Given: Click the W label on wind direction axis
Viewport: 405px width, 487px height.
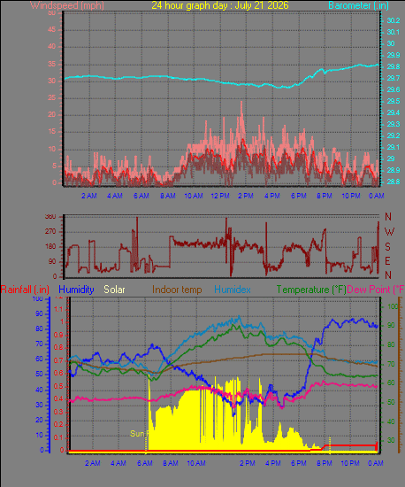Looking at the screenshot, I should pyautogui.click(x=389, y=232).
